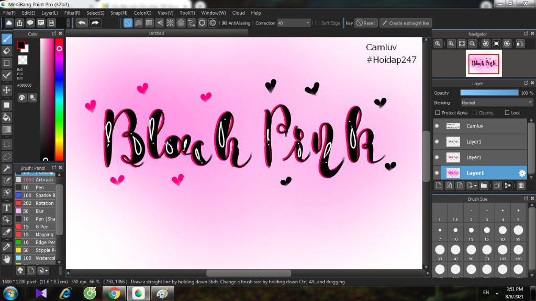536x301 pixels.
Task: Enable the crisscross grid snap
Action: [x=149, y=23]
